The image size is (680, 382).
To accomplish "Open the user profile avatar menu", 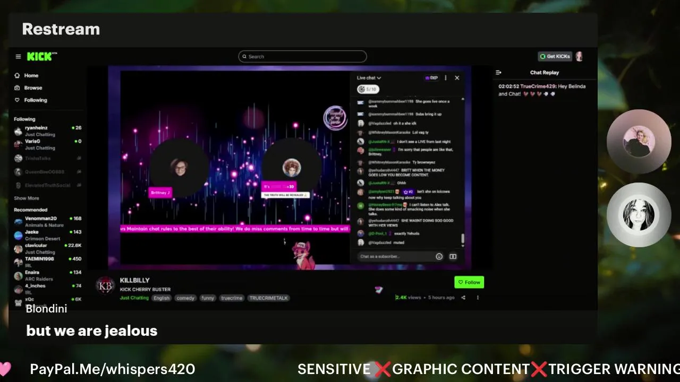I will pyautogui.click(x=579, y=56).
